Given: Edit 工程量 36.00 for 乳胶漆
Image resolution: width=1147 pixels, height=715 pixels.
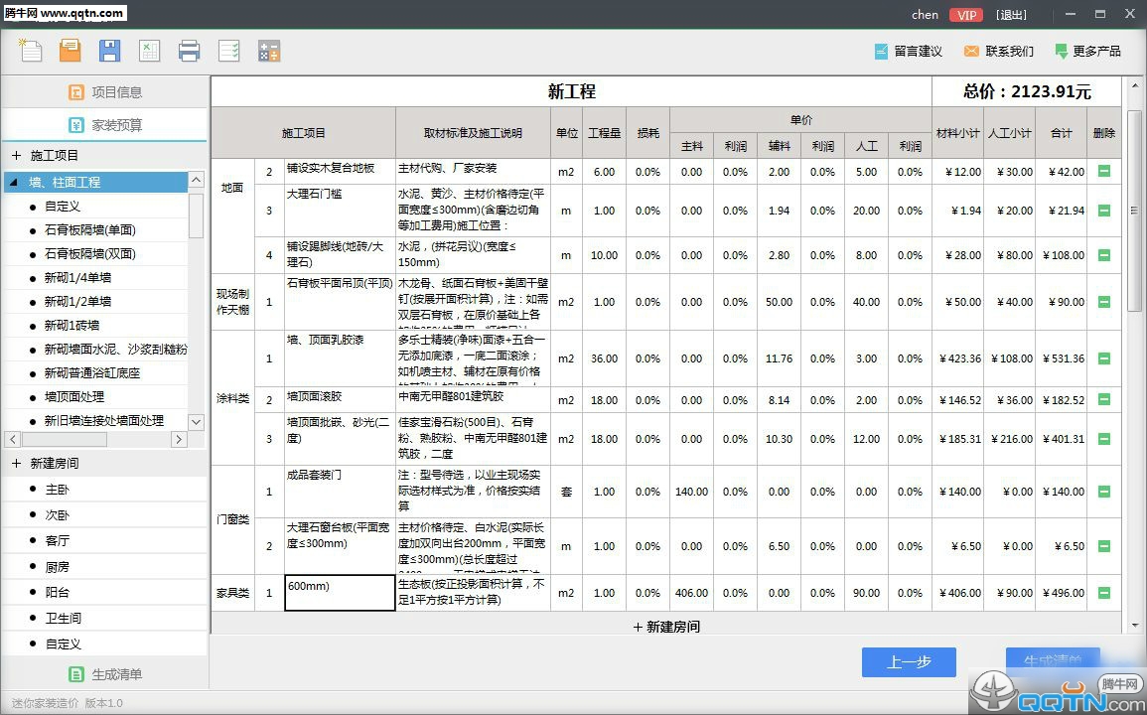Looking at the screenshot, I should click(x=604, y=358).
